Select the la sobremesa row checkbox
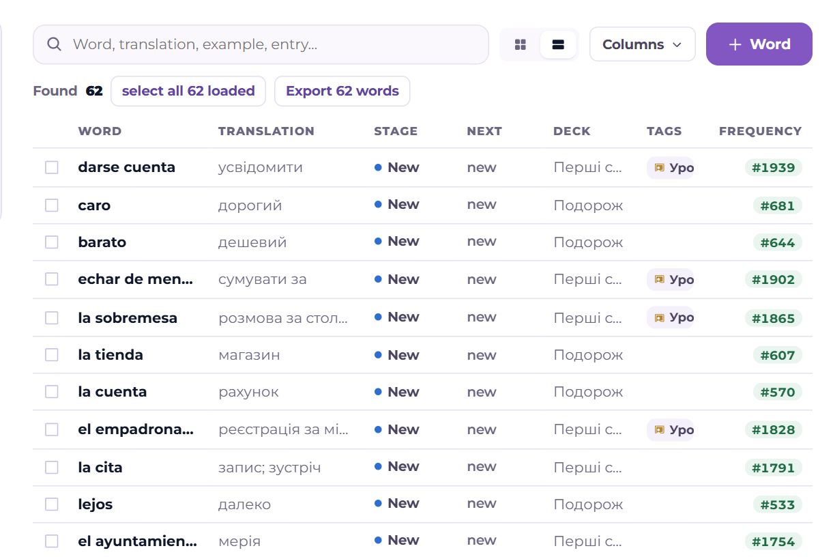The image size is (833, 557). pos(52,318)
